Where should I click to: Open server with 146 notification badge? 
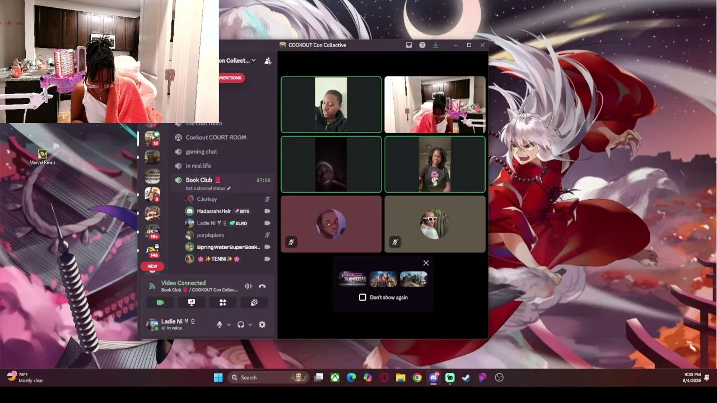(x=152, y=250)
